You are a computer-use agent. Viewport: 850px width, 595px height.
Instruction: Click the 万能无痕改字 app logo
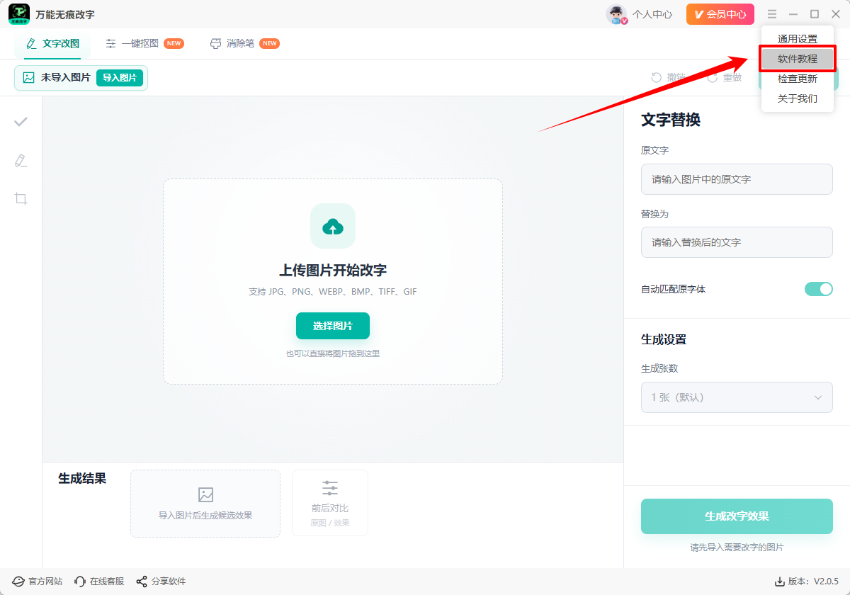tap(18, 14)
